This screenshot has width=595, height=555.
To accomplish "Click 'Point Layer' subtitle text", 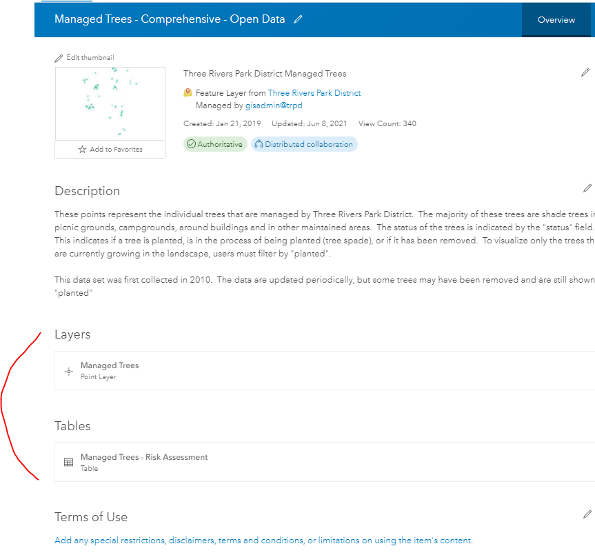I will tap(99, 376).
